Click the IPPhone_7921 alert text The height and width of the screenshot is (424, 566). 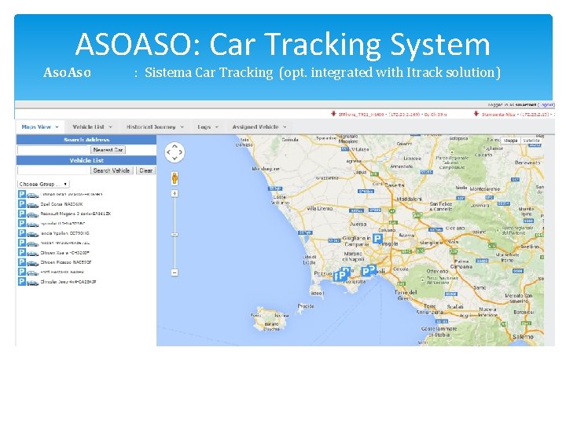(x=393, y=115)
